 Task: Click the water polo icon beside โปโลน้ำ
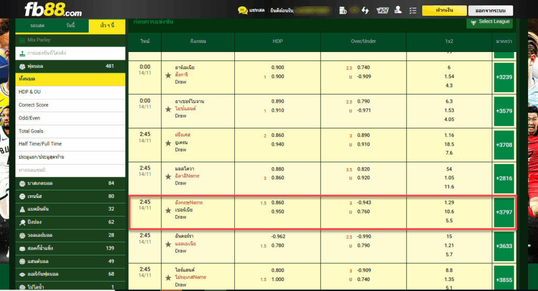pyautogui.click(x=22, y=287)
